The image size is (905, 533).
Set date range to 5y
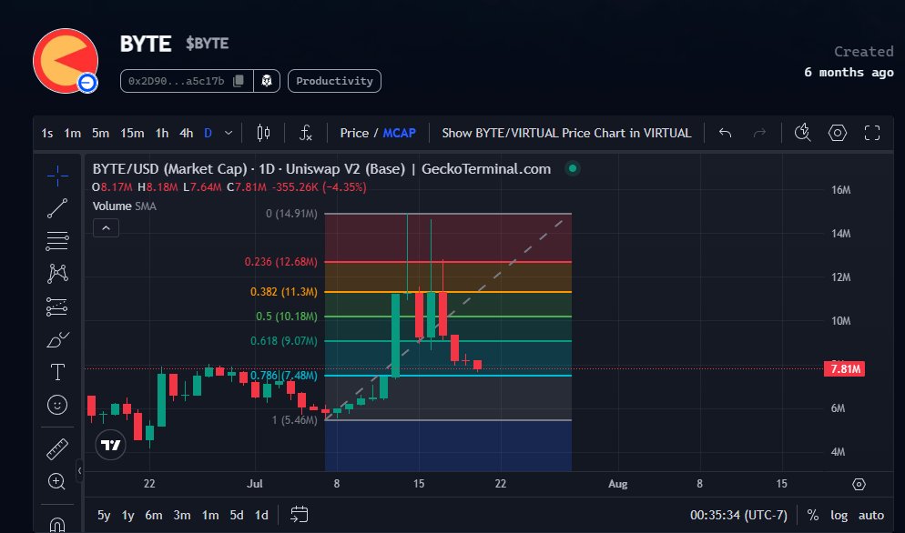pyautogui.click(x=104, y=515)
